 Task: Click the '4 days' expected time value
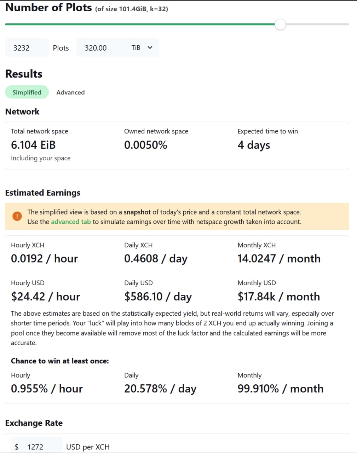254,145
